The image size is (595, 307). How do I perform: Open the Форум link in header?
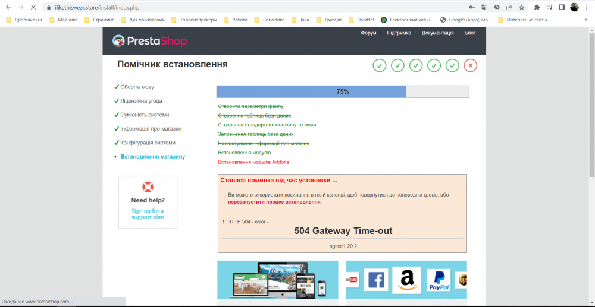pyautogui.click(x=368, y=33)
